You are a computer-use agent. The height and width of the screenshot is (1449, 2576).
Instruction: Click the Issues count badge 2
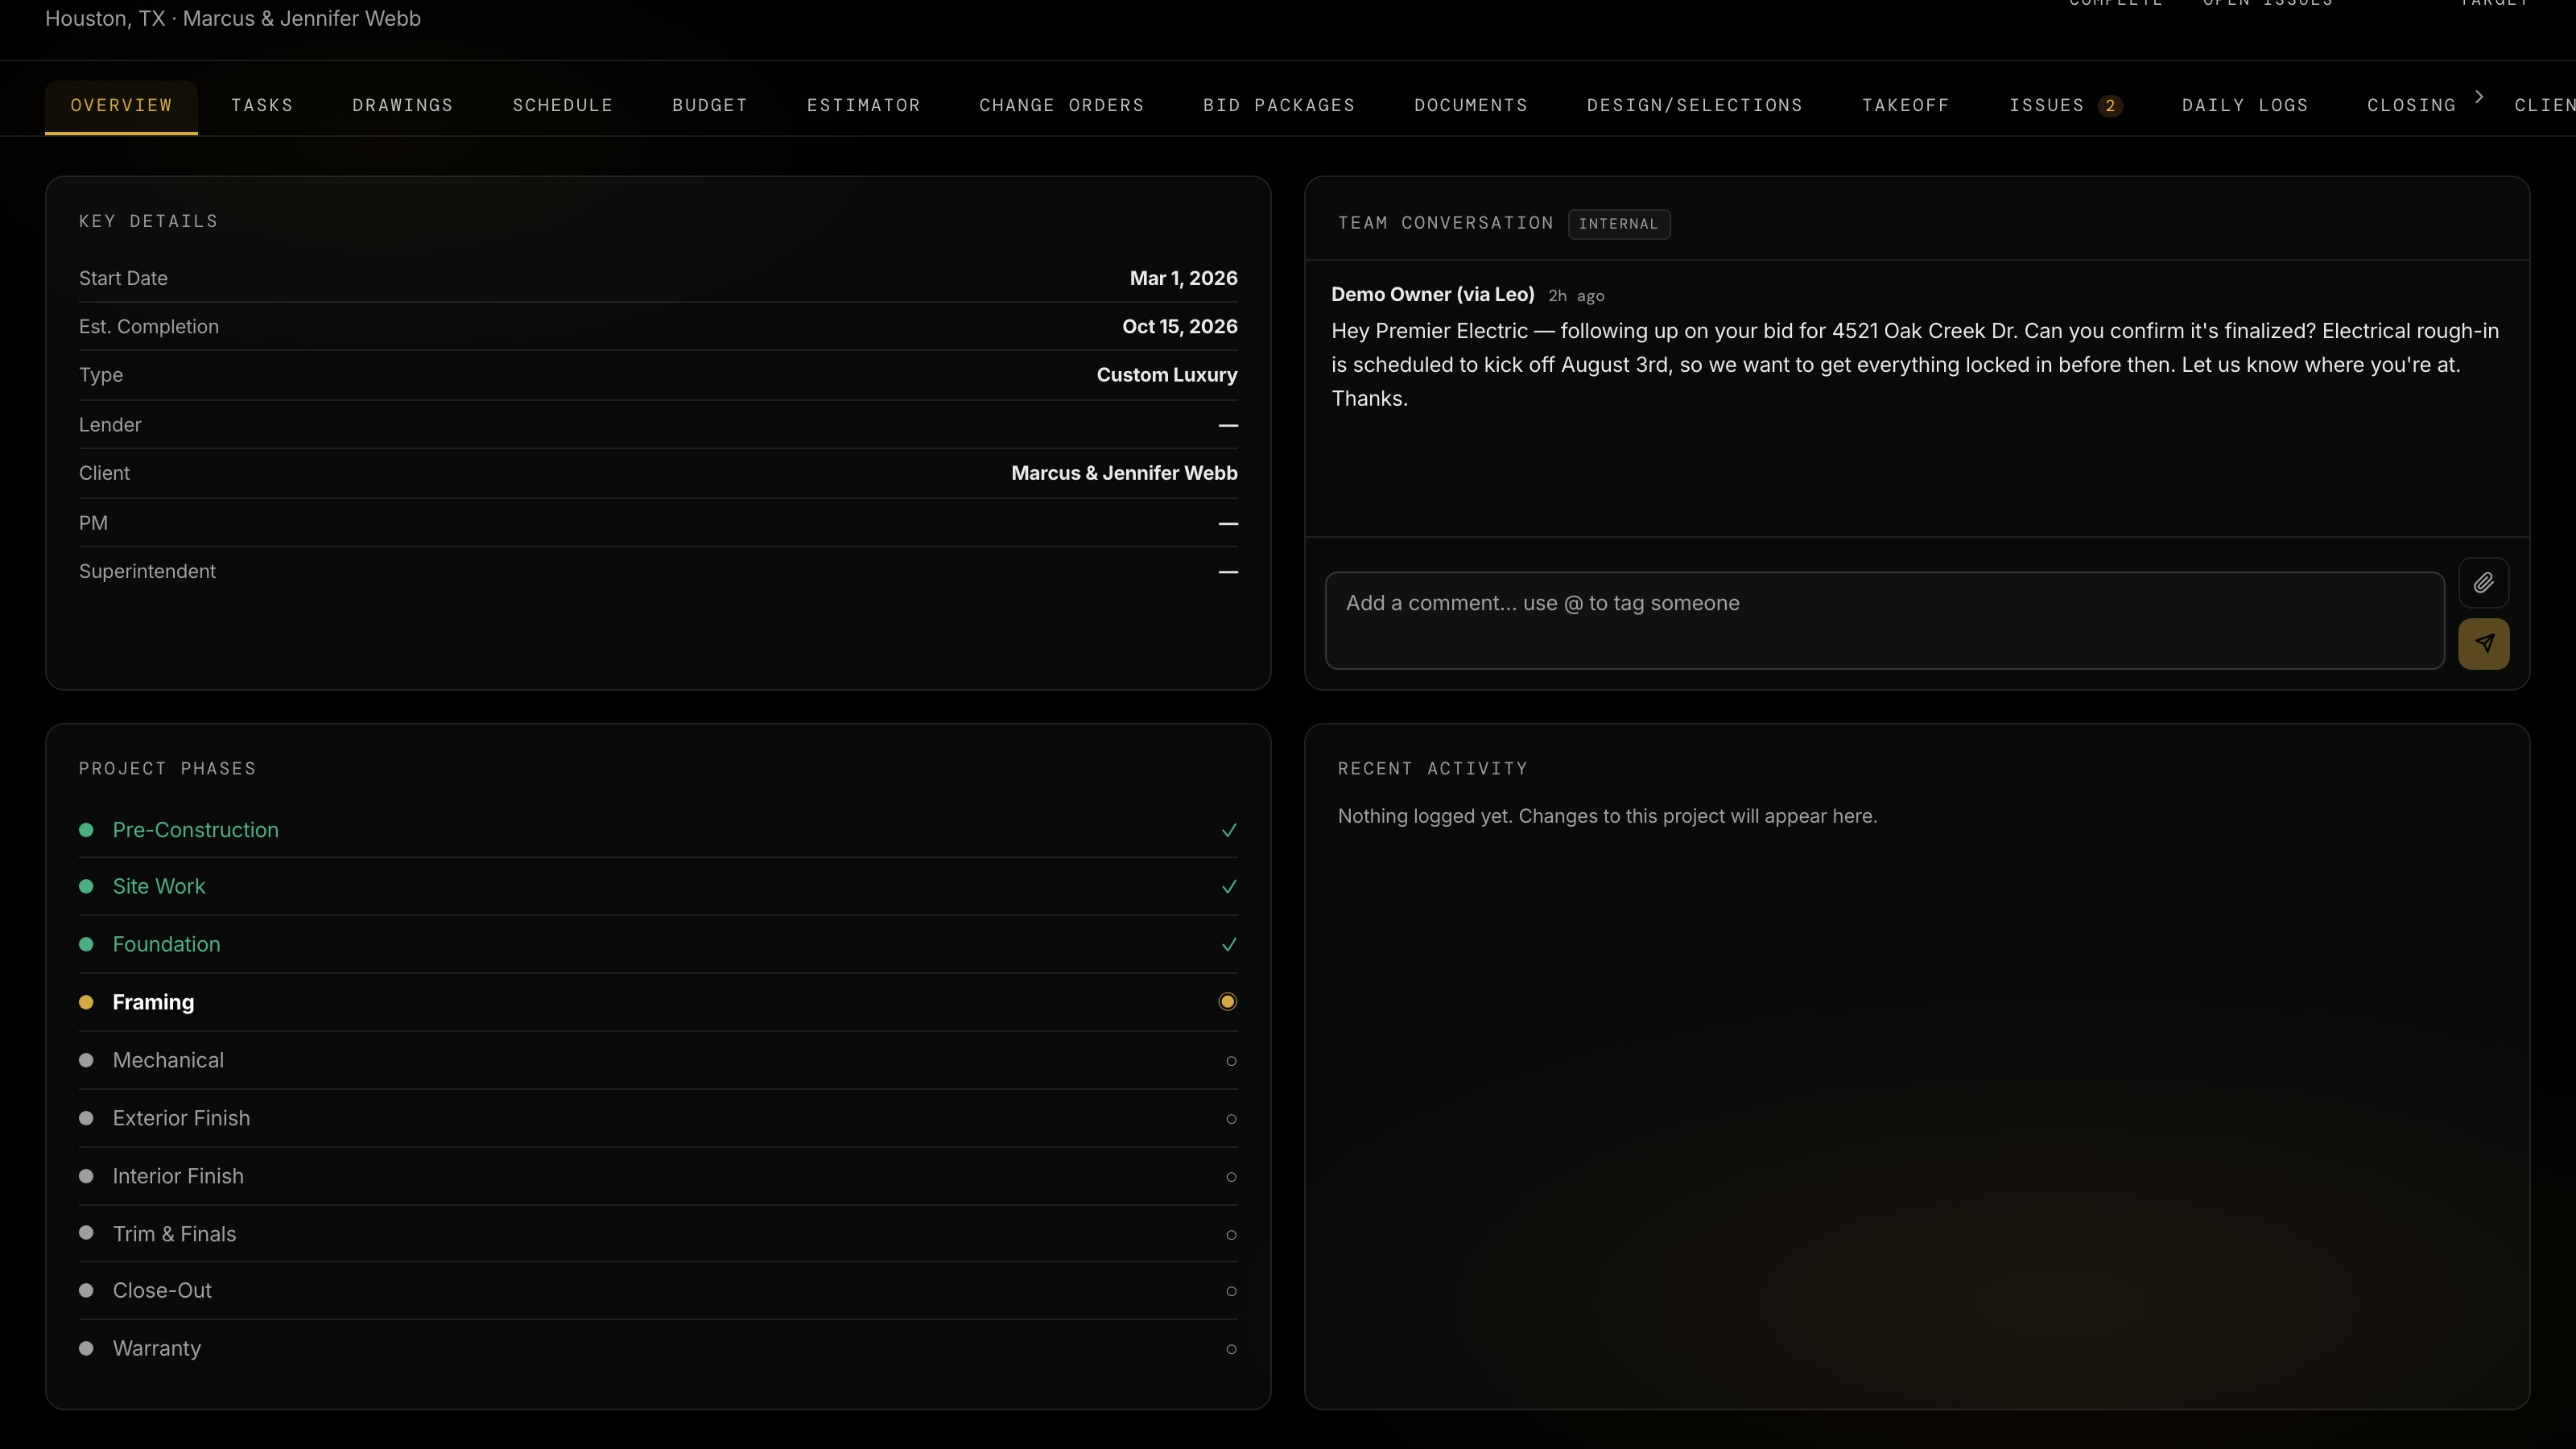2110,106
